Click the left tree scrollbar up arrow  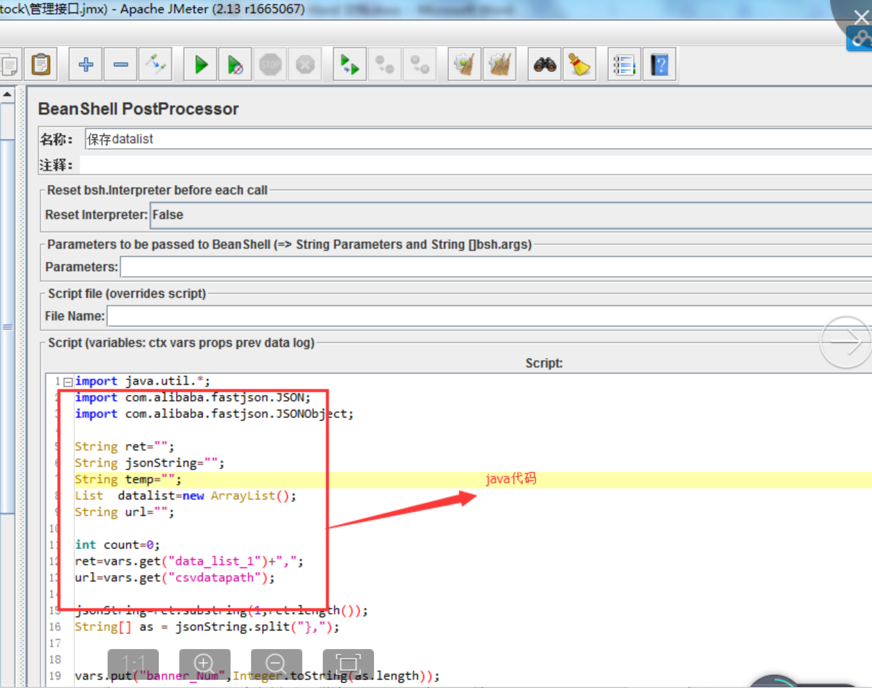point(7,95)
